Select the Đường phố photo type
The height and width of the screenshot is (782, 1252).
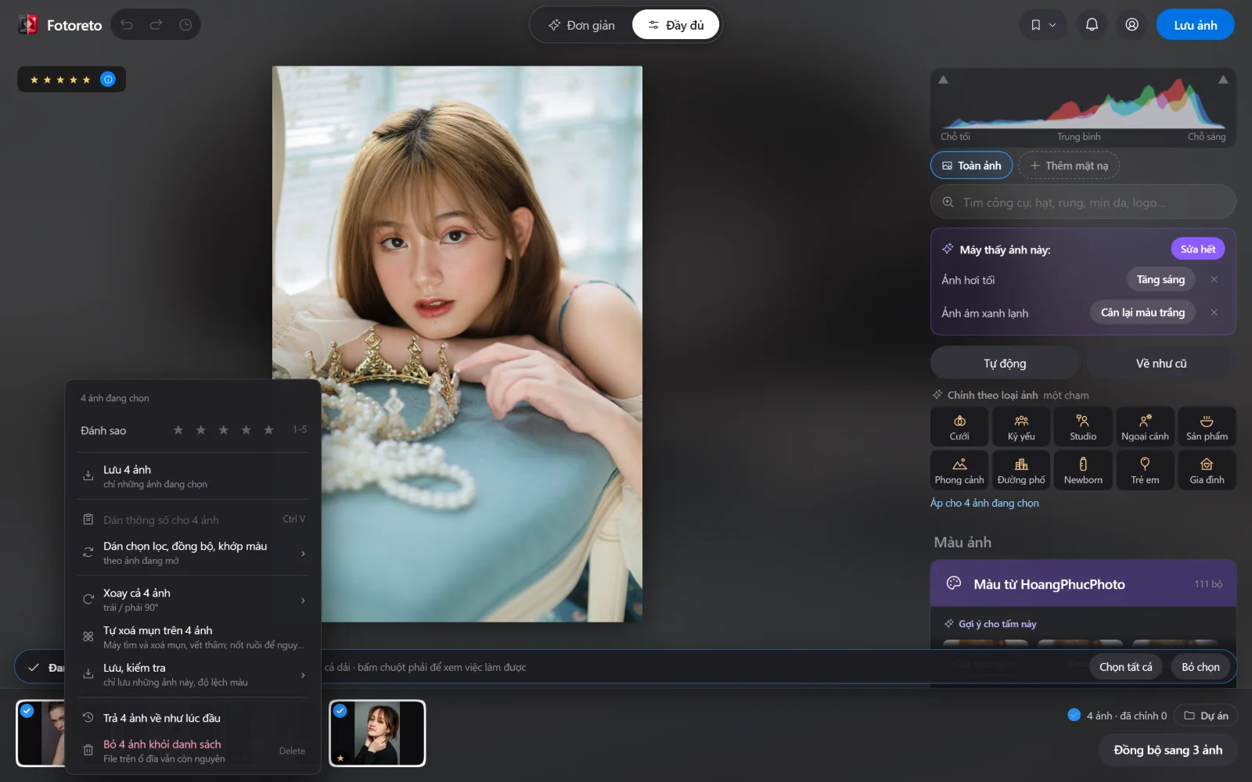click(x=1021, y=471)
